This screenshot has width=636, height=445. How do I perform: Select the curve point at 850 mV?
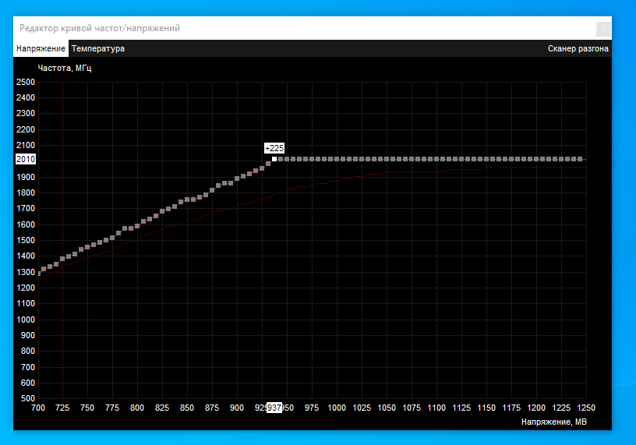(x=187, y=200)
